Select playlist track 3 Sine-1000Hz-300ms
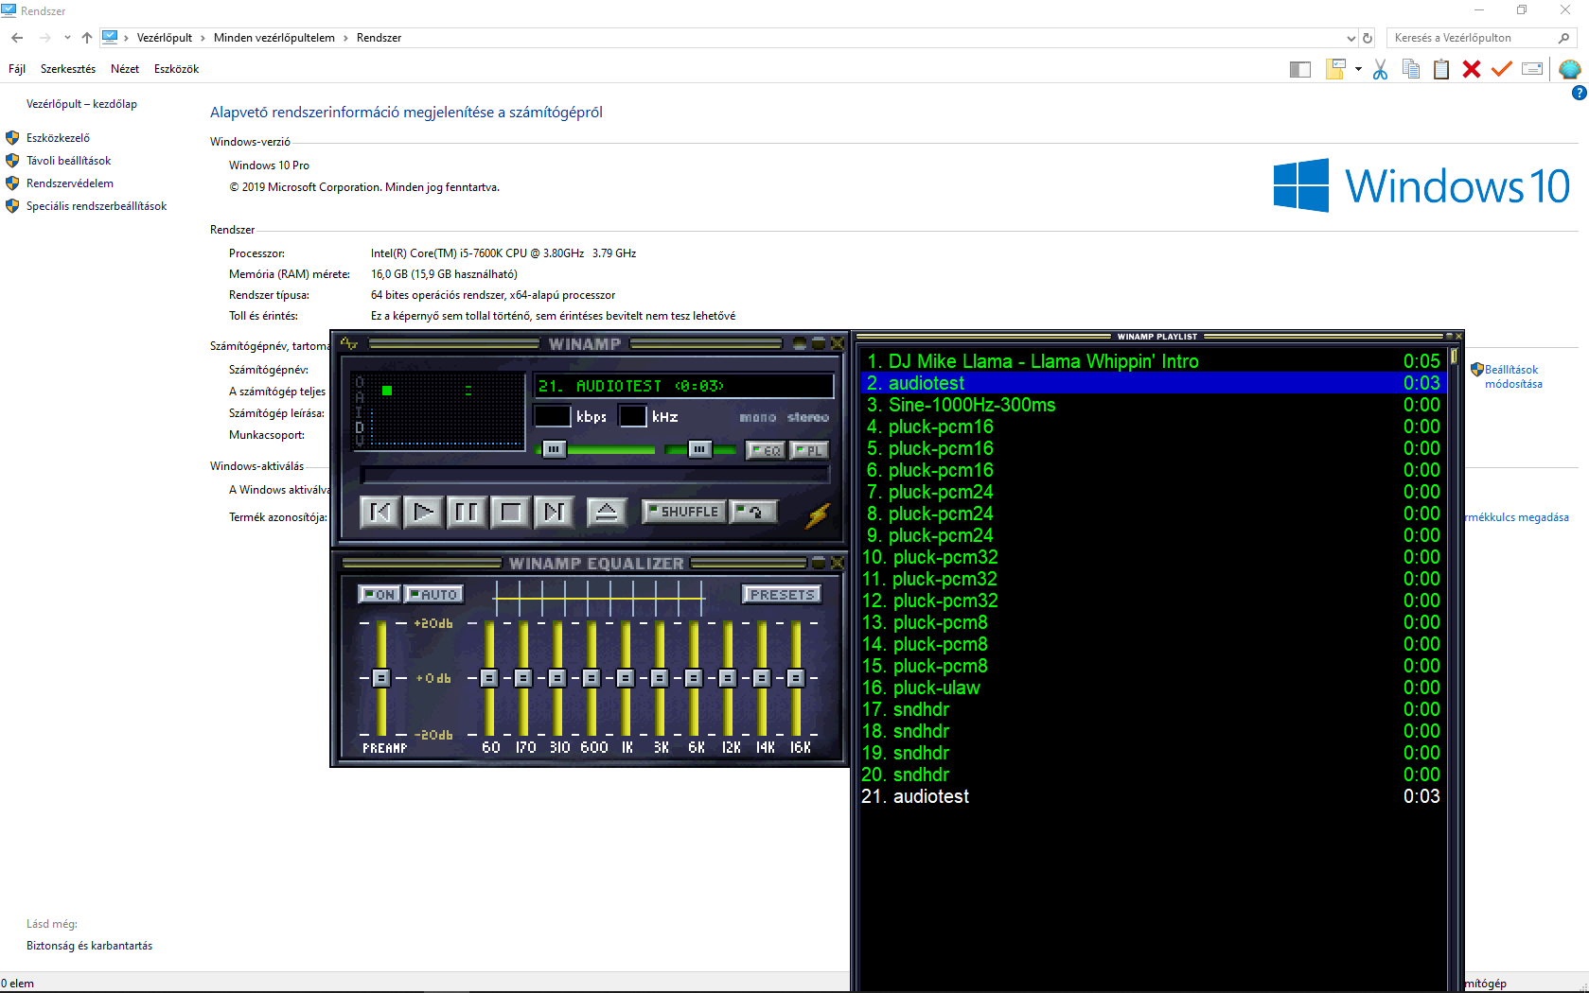1589x993 pixels. coord(1151,405)
